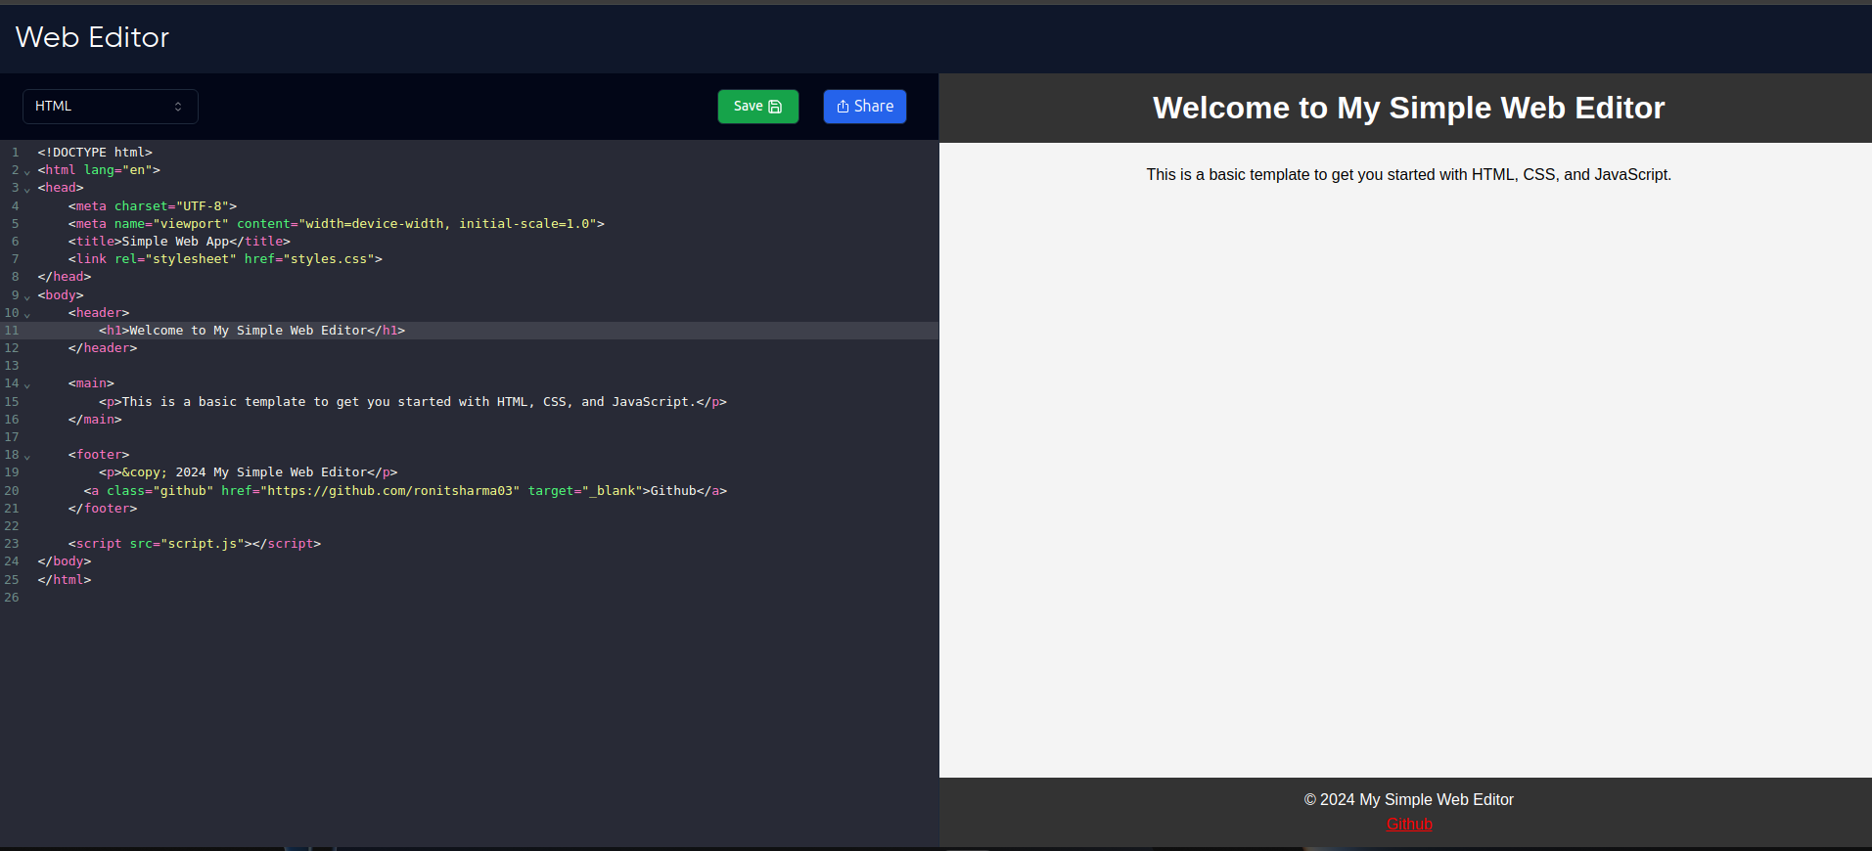Viewport: 1872px width, 851px height.
Task: Collapse the header fold on line 10
Action: click(27, 314)
